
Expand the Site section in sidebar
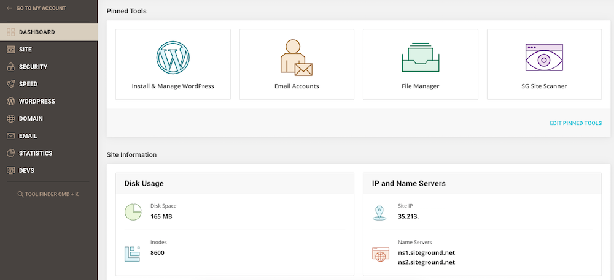(25, 50)
